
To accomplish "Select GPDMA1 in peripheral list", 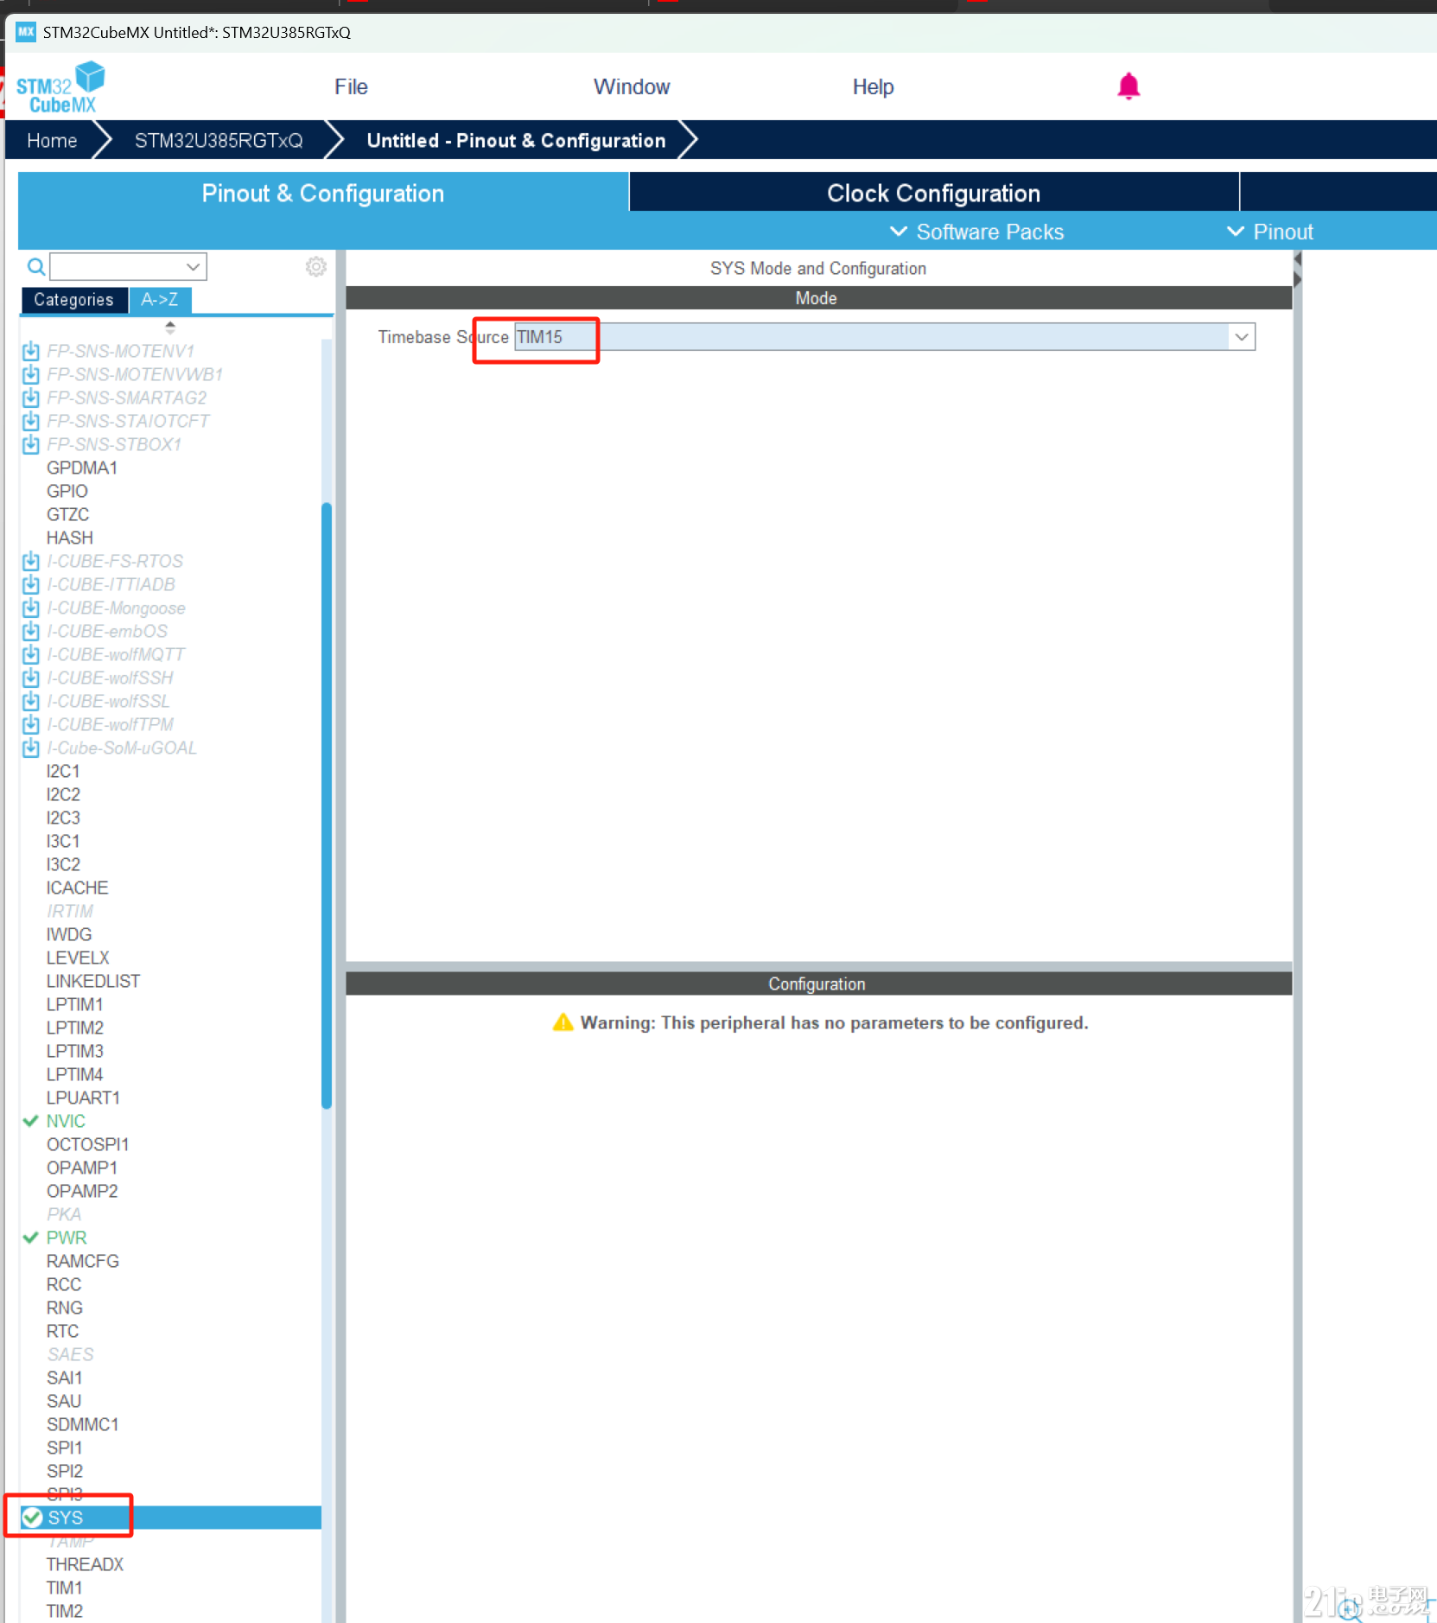I will 82,468.
